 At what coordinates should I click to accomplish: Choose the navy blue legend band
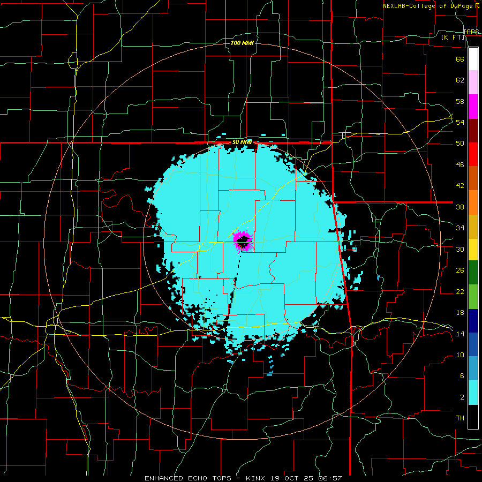473,321
